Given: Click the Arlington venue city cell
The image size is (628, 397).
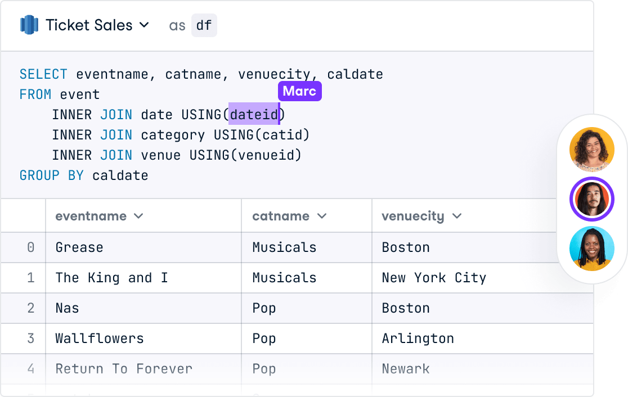Looking at the screenshot, I should [x=418, y=339].
